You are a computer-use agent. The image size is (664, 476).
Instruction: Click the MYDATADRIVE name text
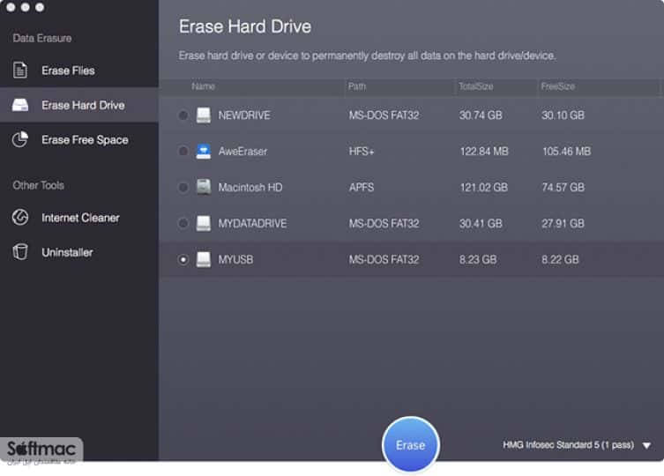click(x=252, y=223)
